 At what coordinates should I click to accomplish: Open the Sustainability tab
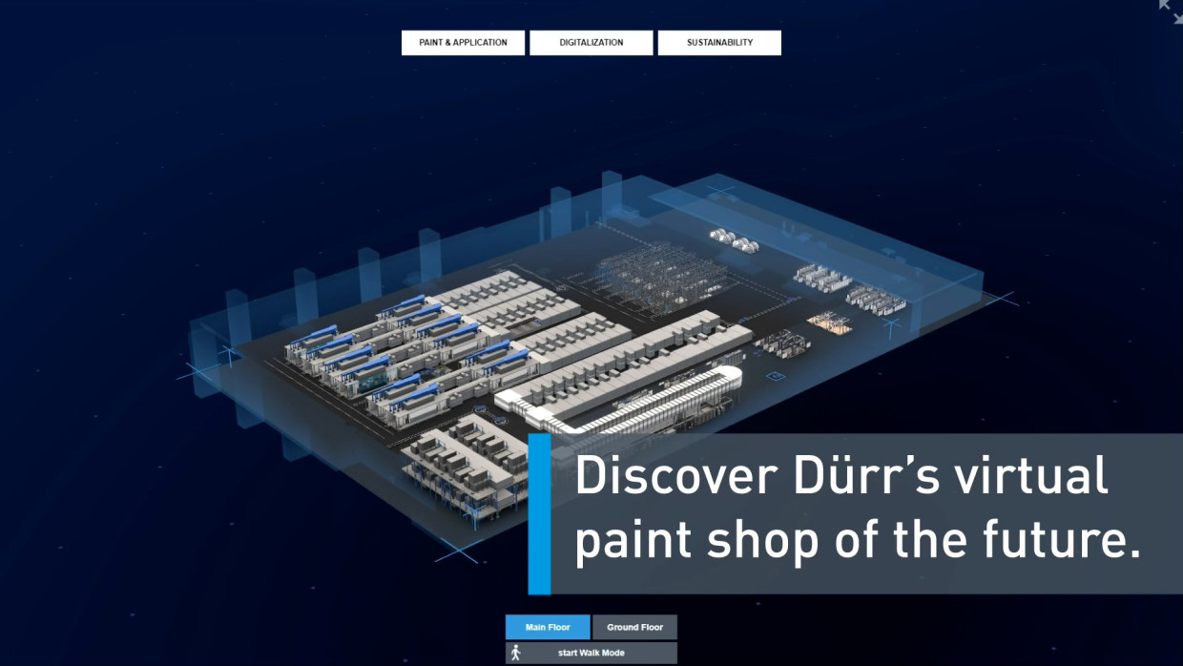pyautogui.click(x=719, y=43)
